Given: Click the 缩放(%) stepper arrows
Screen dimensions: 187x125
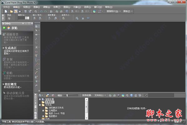Looking at the screenshot, I should [x=26, y=18].
